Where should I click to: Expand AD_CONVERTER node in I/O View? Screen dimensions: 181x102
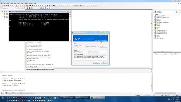coord(154,16)
